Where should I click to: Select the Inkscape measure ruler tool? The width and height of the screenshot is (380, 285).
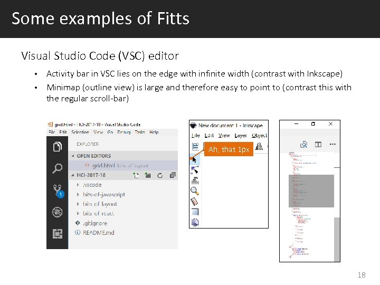(195, 202)
